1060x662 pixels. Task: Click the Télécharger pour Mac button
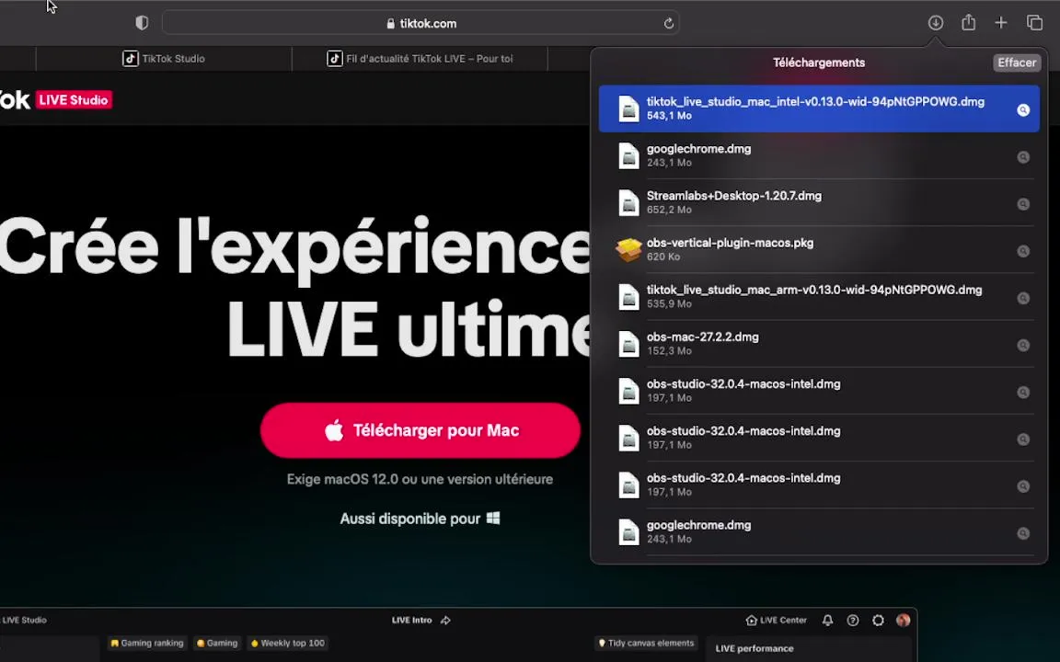tap(420, 430)
